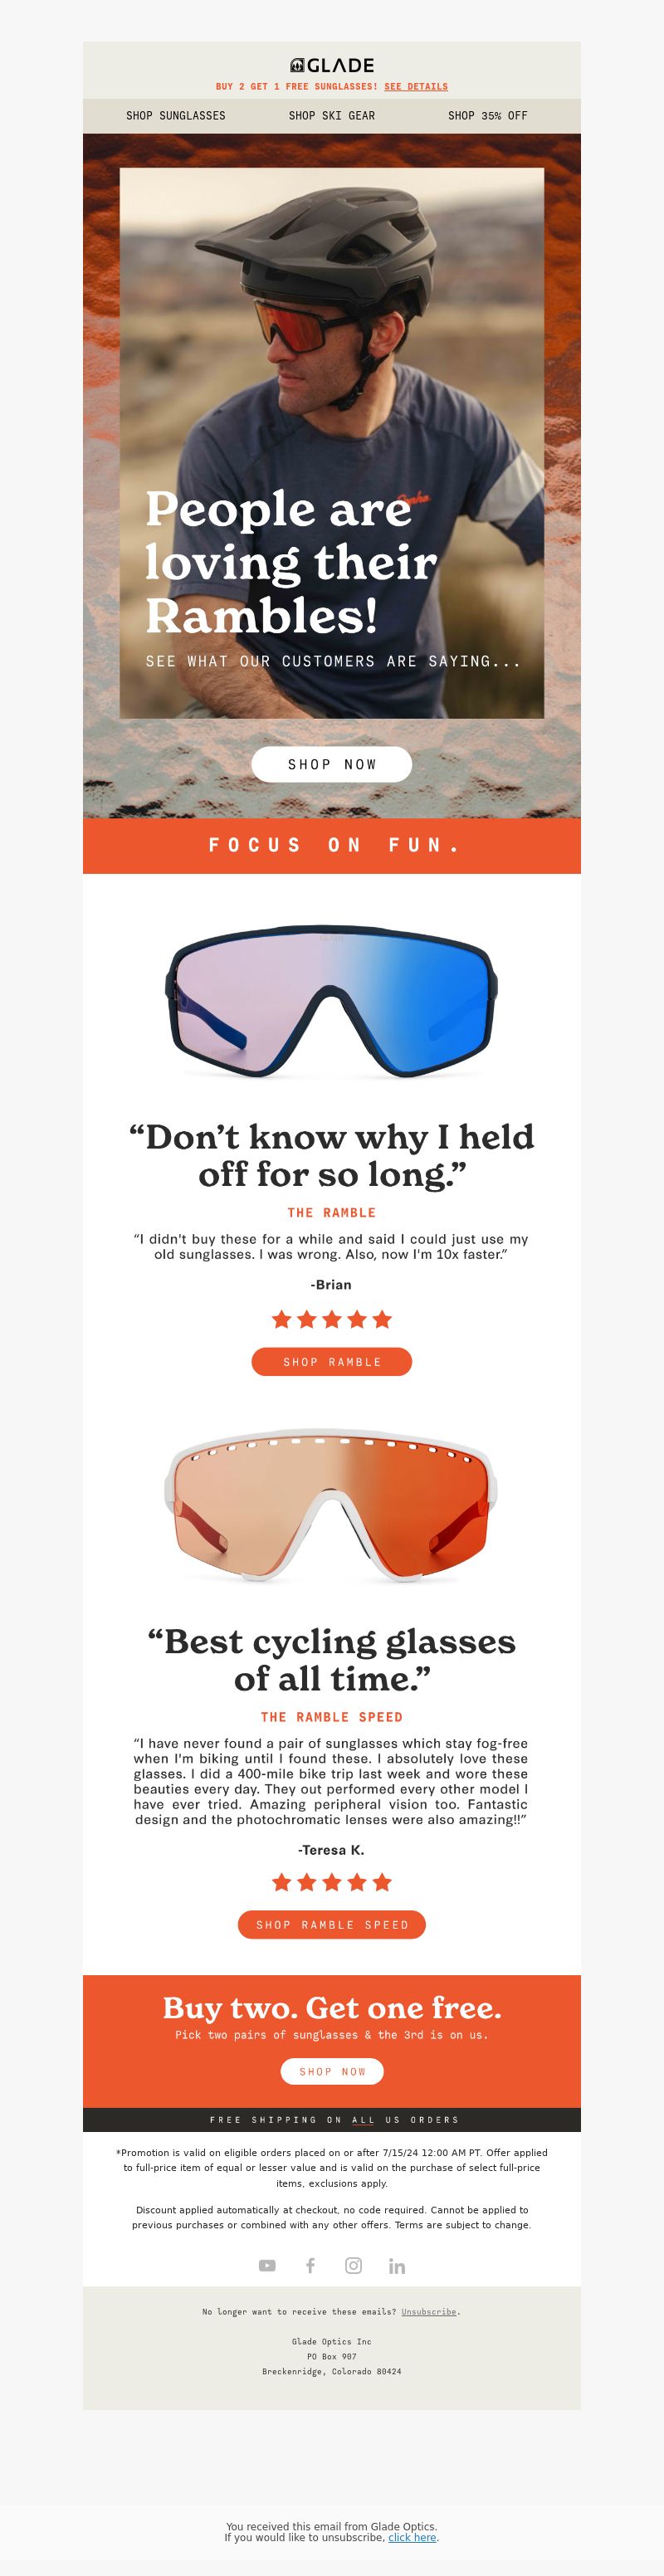Click white Shop Now button over hero image
Image resolution: width=664 pixels, height=2576 pixels.
point(332,764)
